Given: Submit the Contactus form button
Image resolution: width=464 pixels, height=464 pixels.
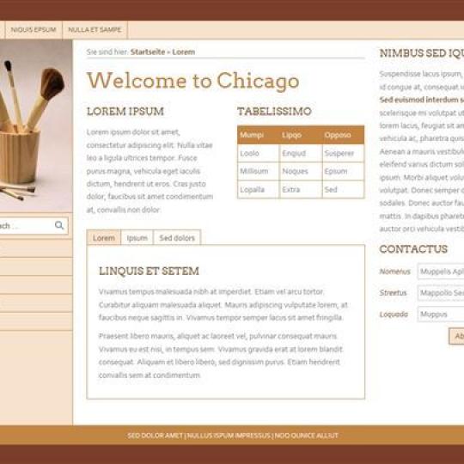Looking at the screenshot, I should tap(456, 336).
